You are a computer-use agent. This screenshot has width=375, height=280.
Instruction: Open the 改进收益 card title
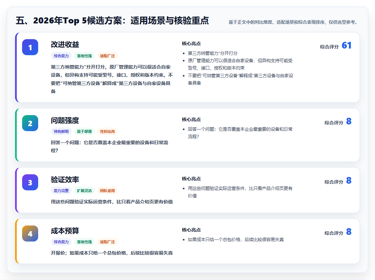65,44
